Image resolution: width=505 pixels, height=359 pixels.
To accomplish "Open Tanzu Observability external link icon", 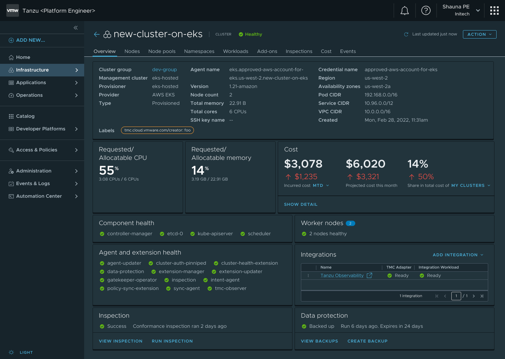I will 369,276.
